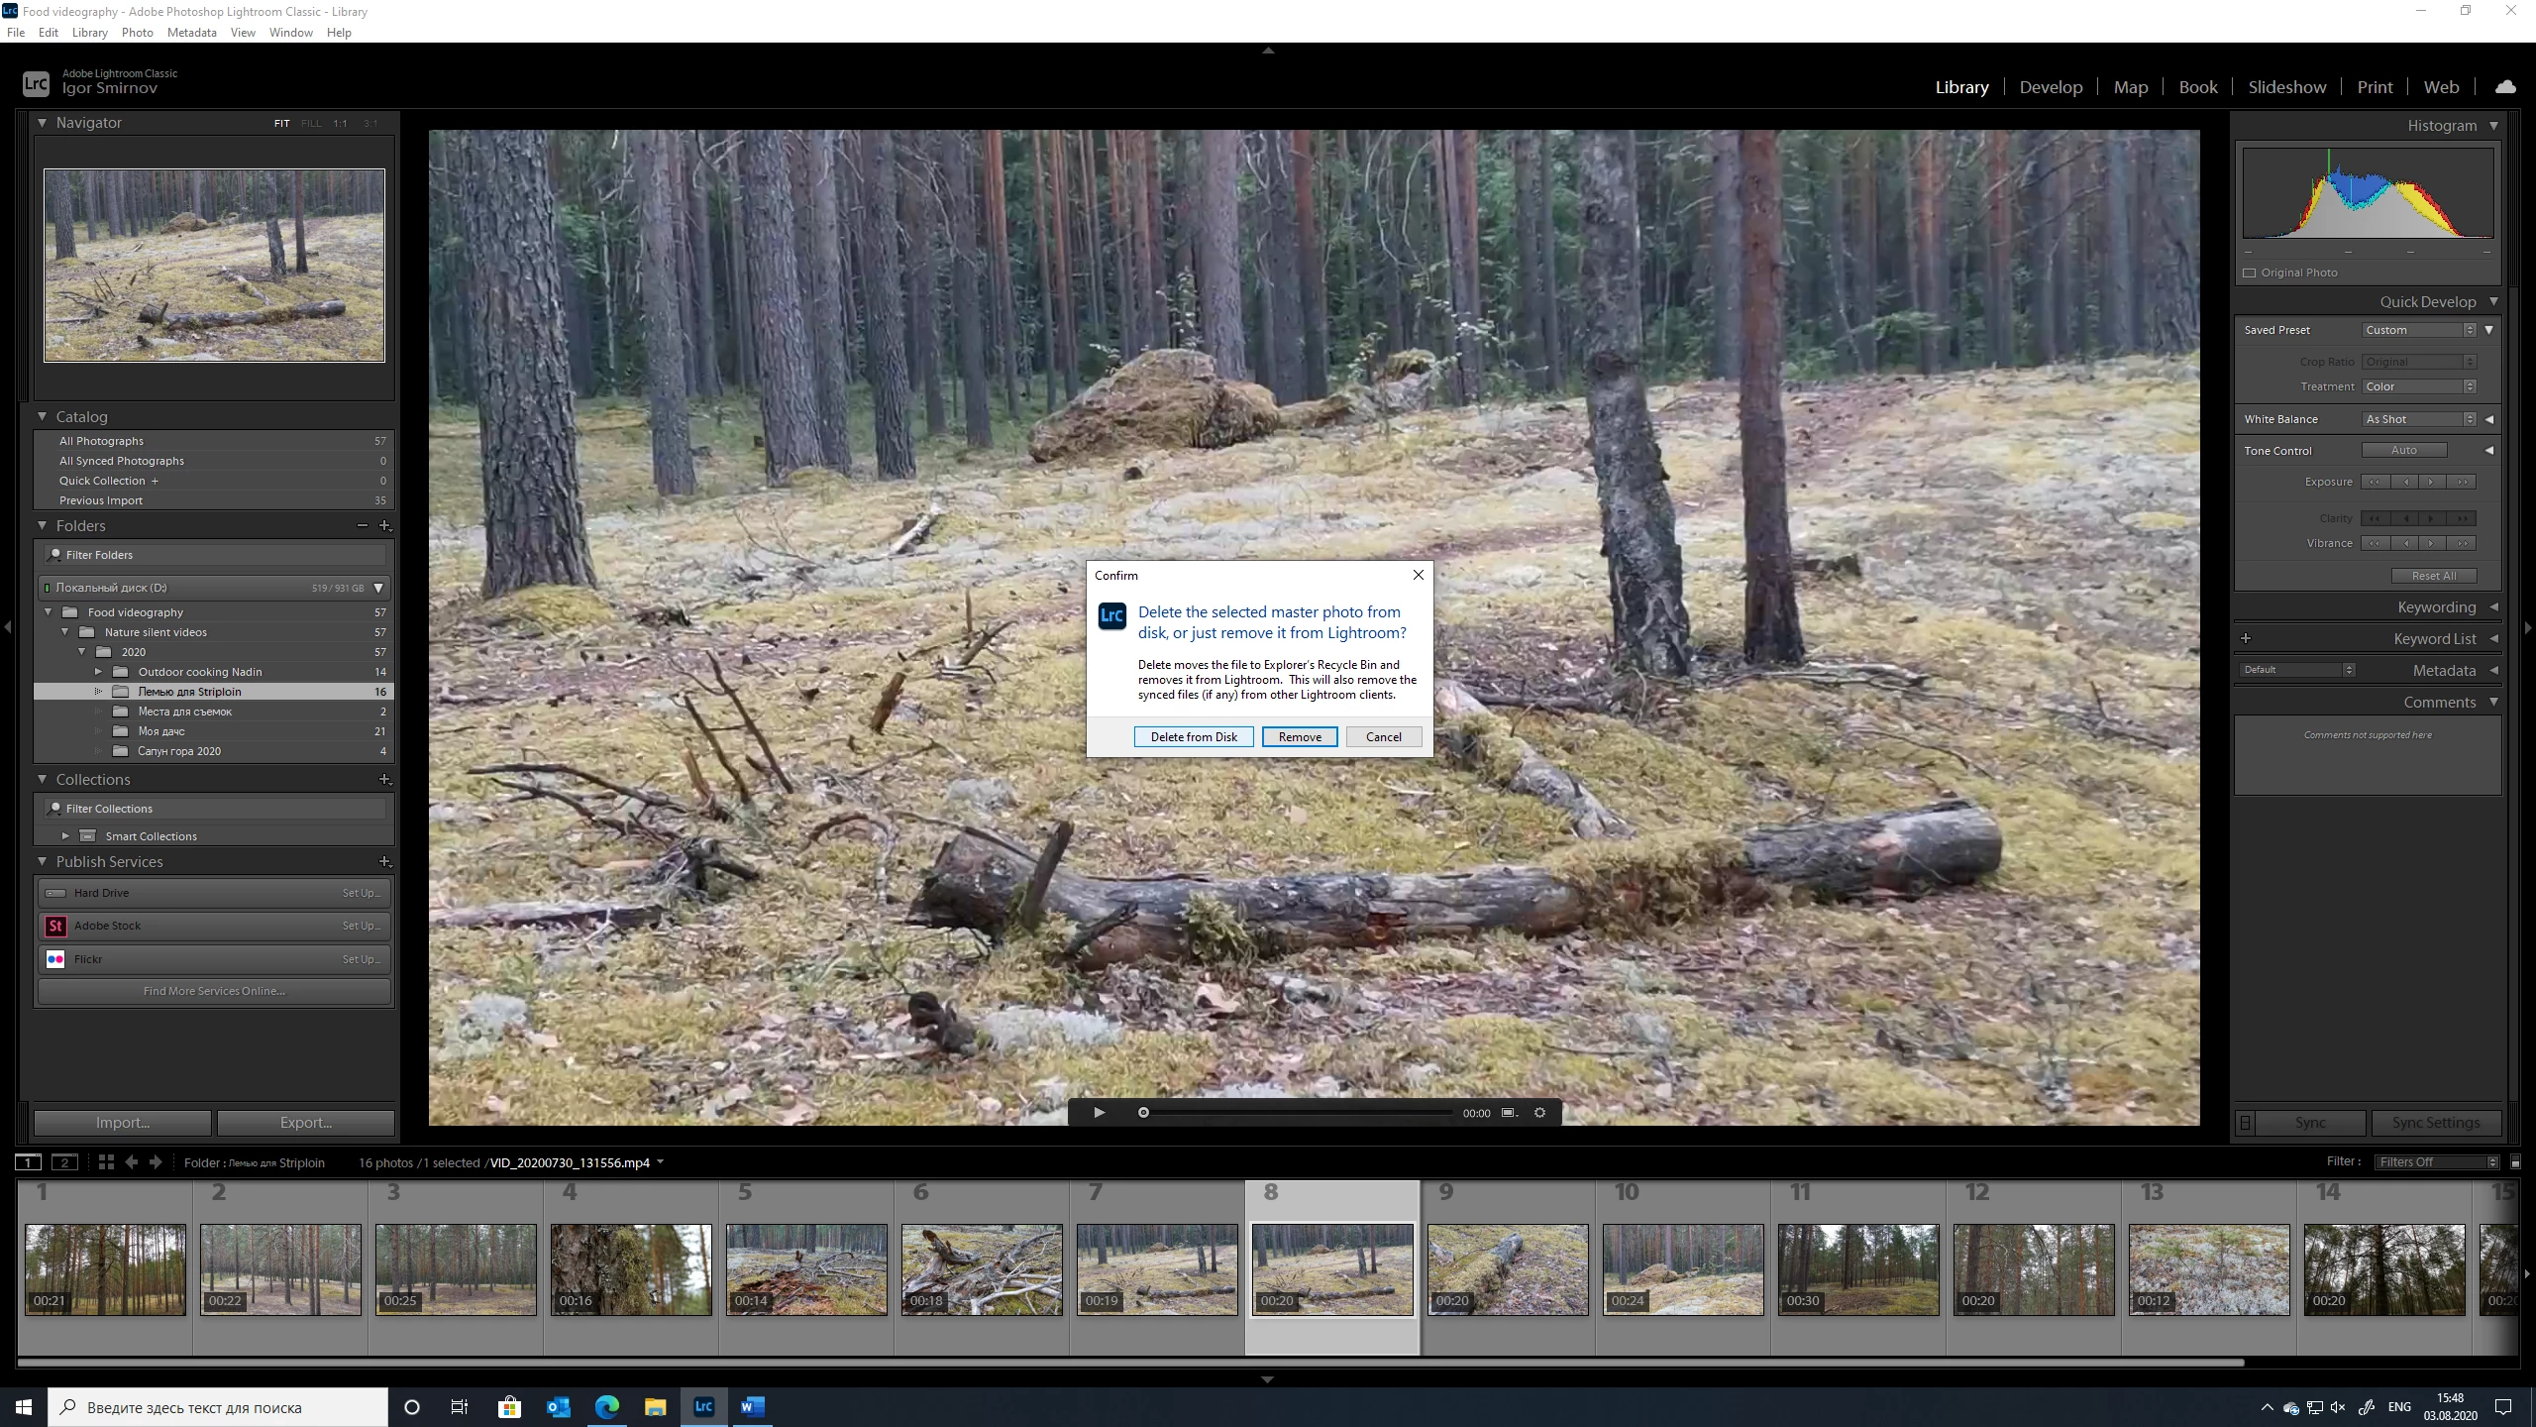Click the video frame capture icon
This screenshot has width=2536, height=1427.
tap(1509, 1113)
